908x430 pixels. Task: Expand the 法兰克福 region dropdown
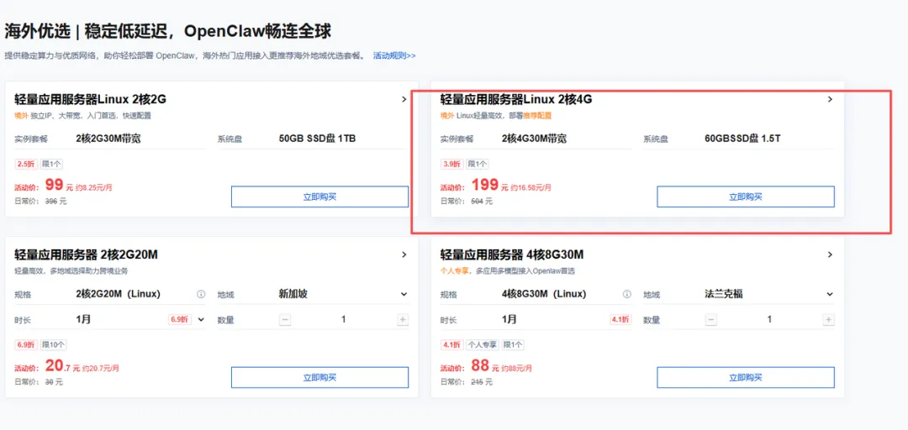[x=830, y=294]
